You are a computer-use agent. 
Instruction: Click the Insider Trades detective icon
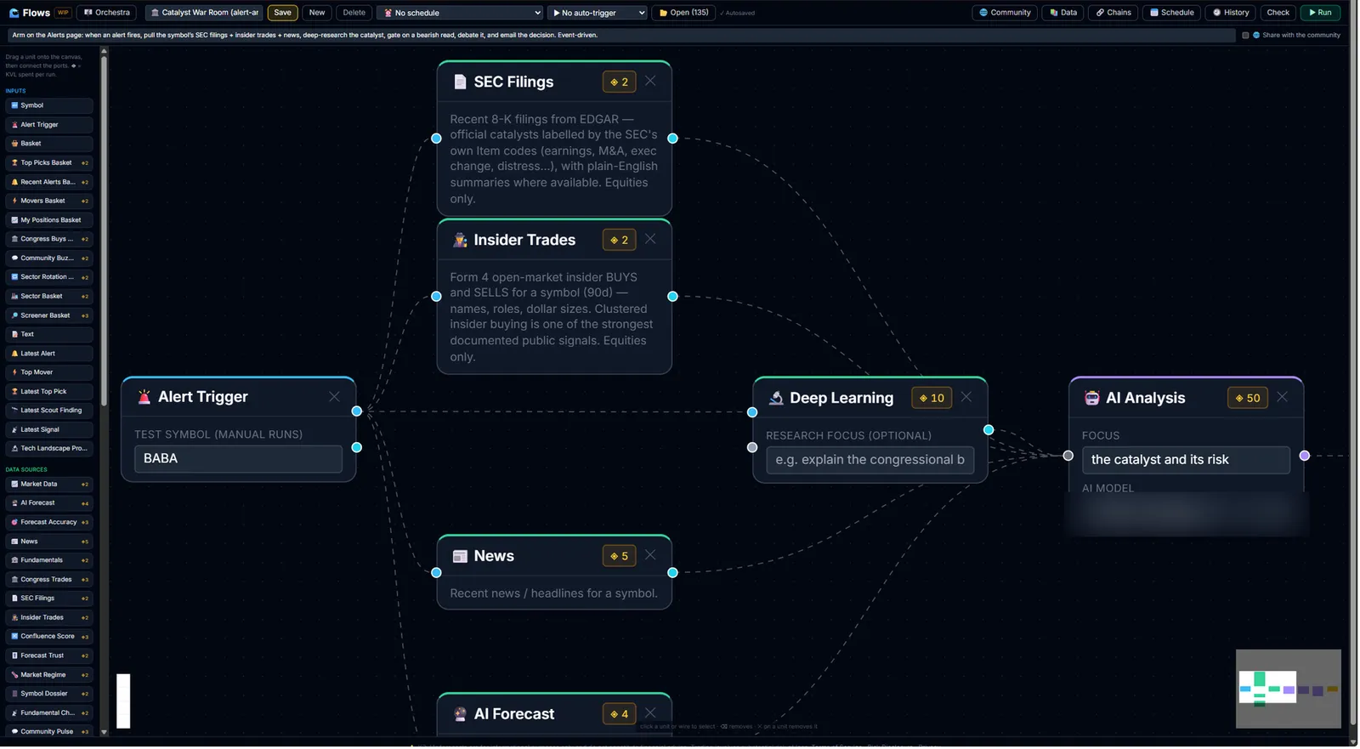460,240
